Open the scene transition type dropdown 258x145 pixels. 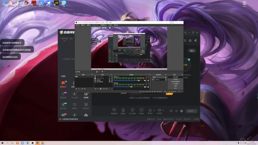(x=158, y=77)
